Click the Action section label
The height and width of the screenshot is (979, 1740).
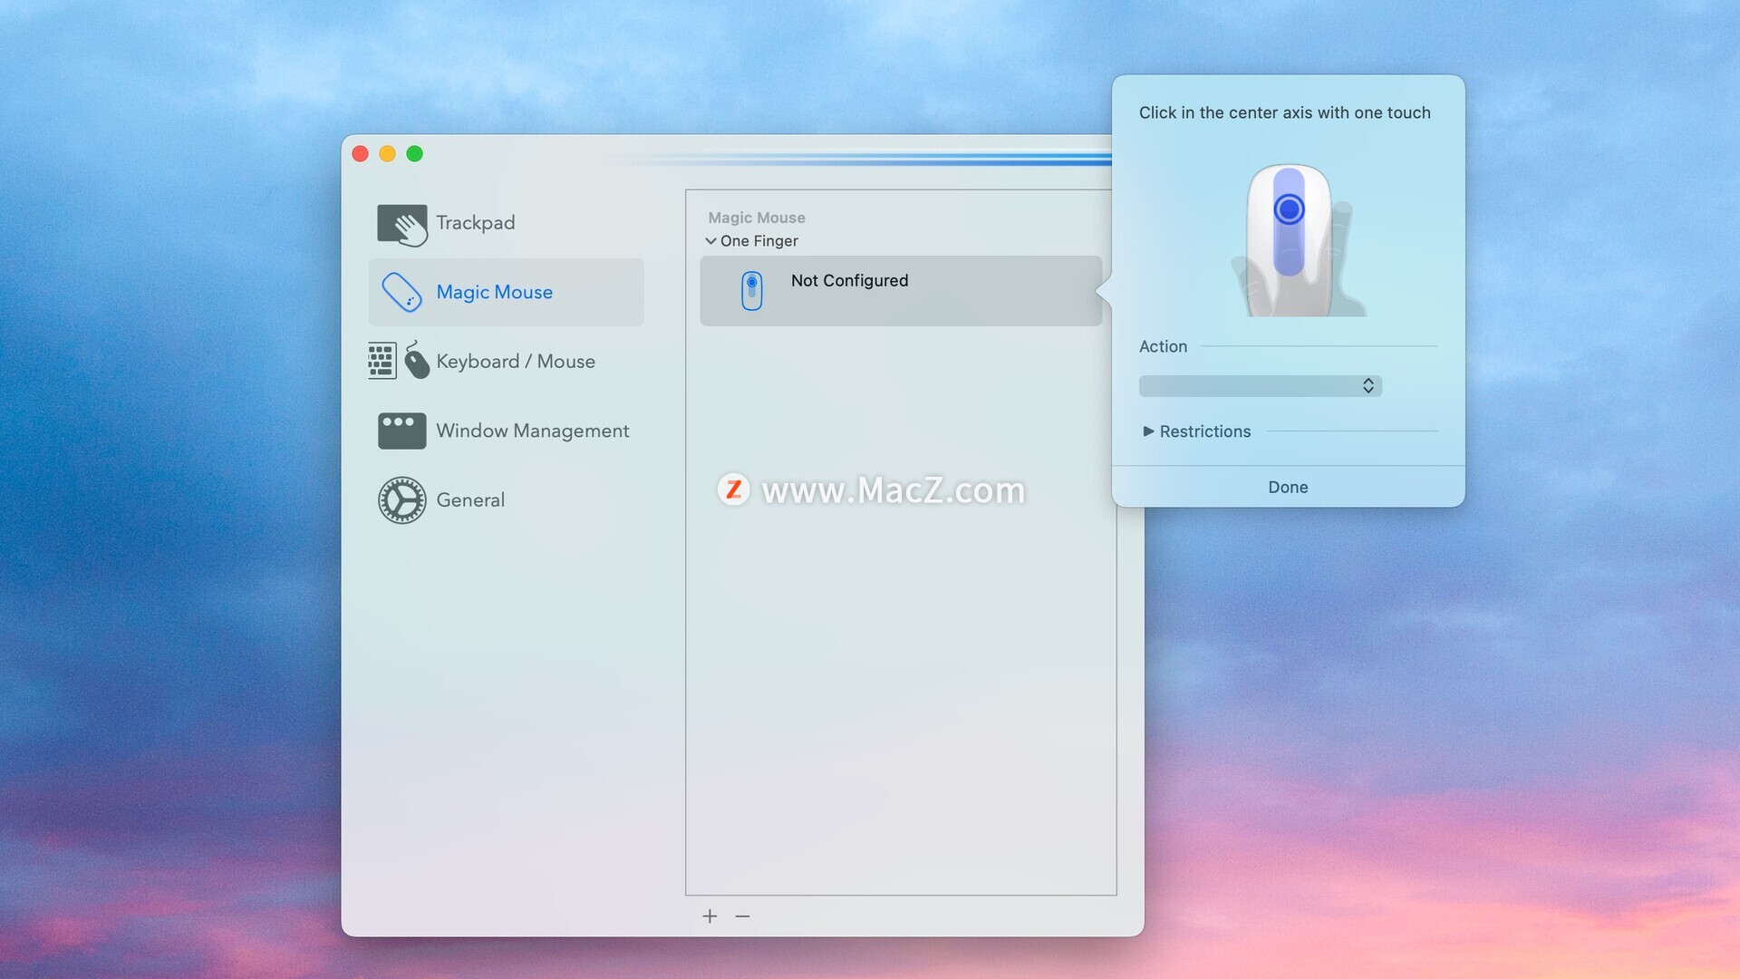point(1163,346)
